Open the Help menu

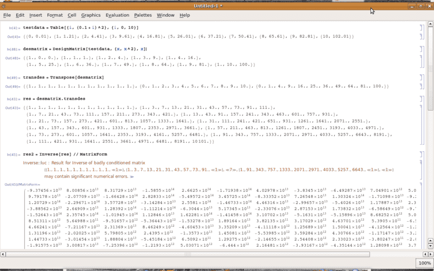pos(184,15)
